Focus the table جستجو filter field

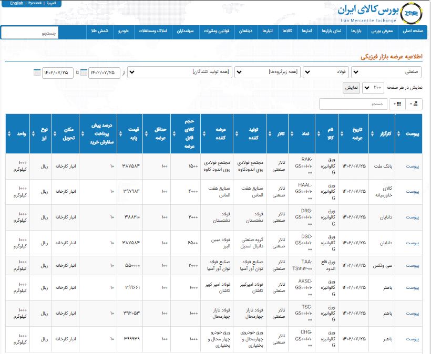353,104
